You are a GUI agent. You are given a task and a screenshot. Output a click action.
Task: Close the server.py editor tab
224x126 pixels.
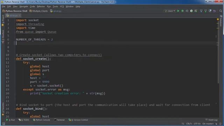pyautogui.click(x=20, y=15)
